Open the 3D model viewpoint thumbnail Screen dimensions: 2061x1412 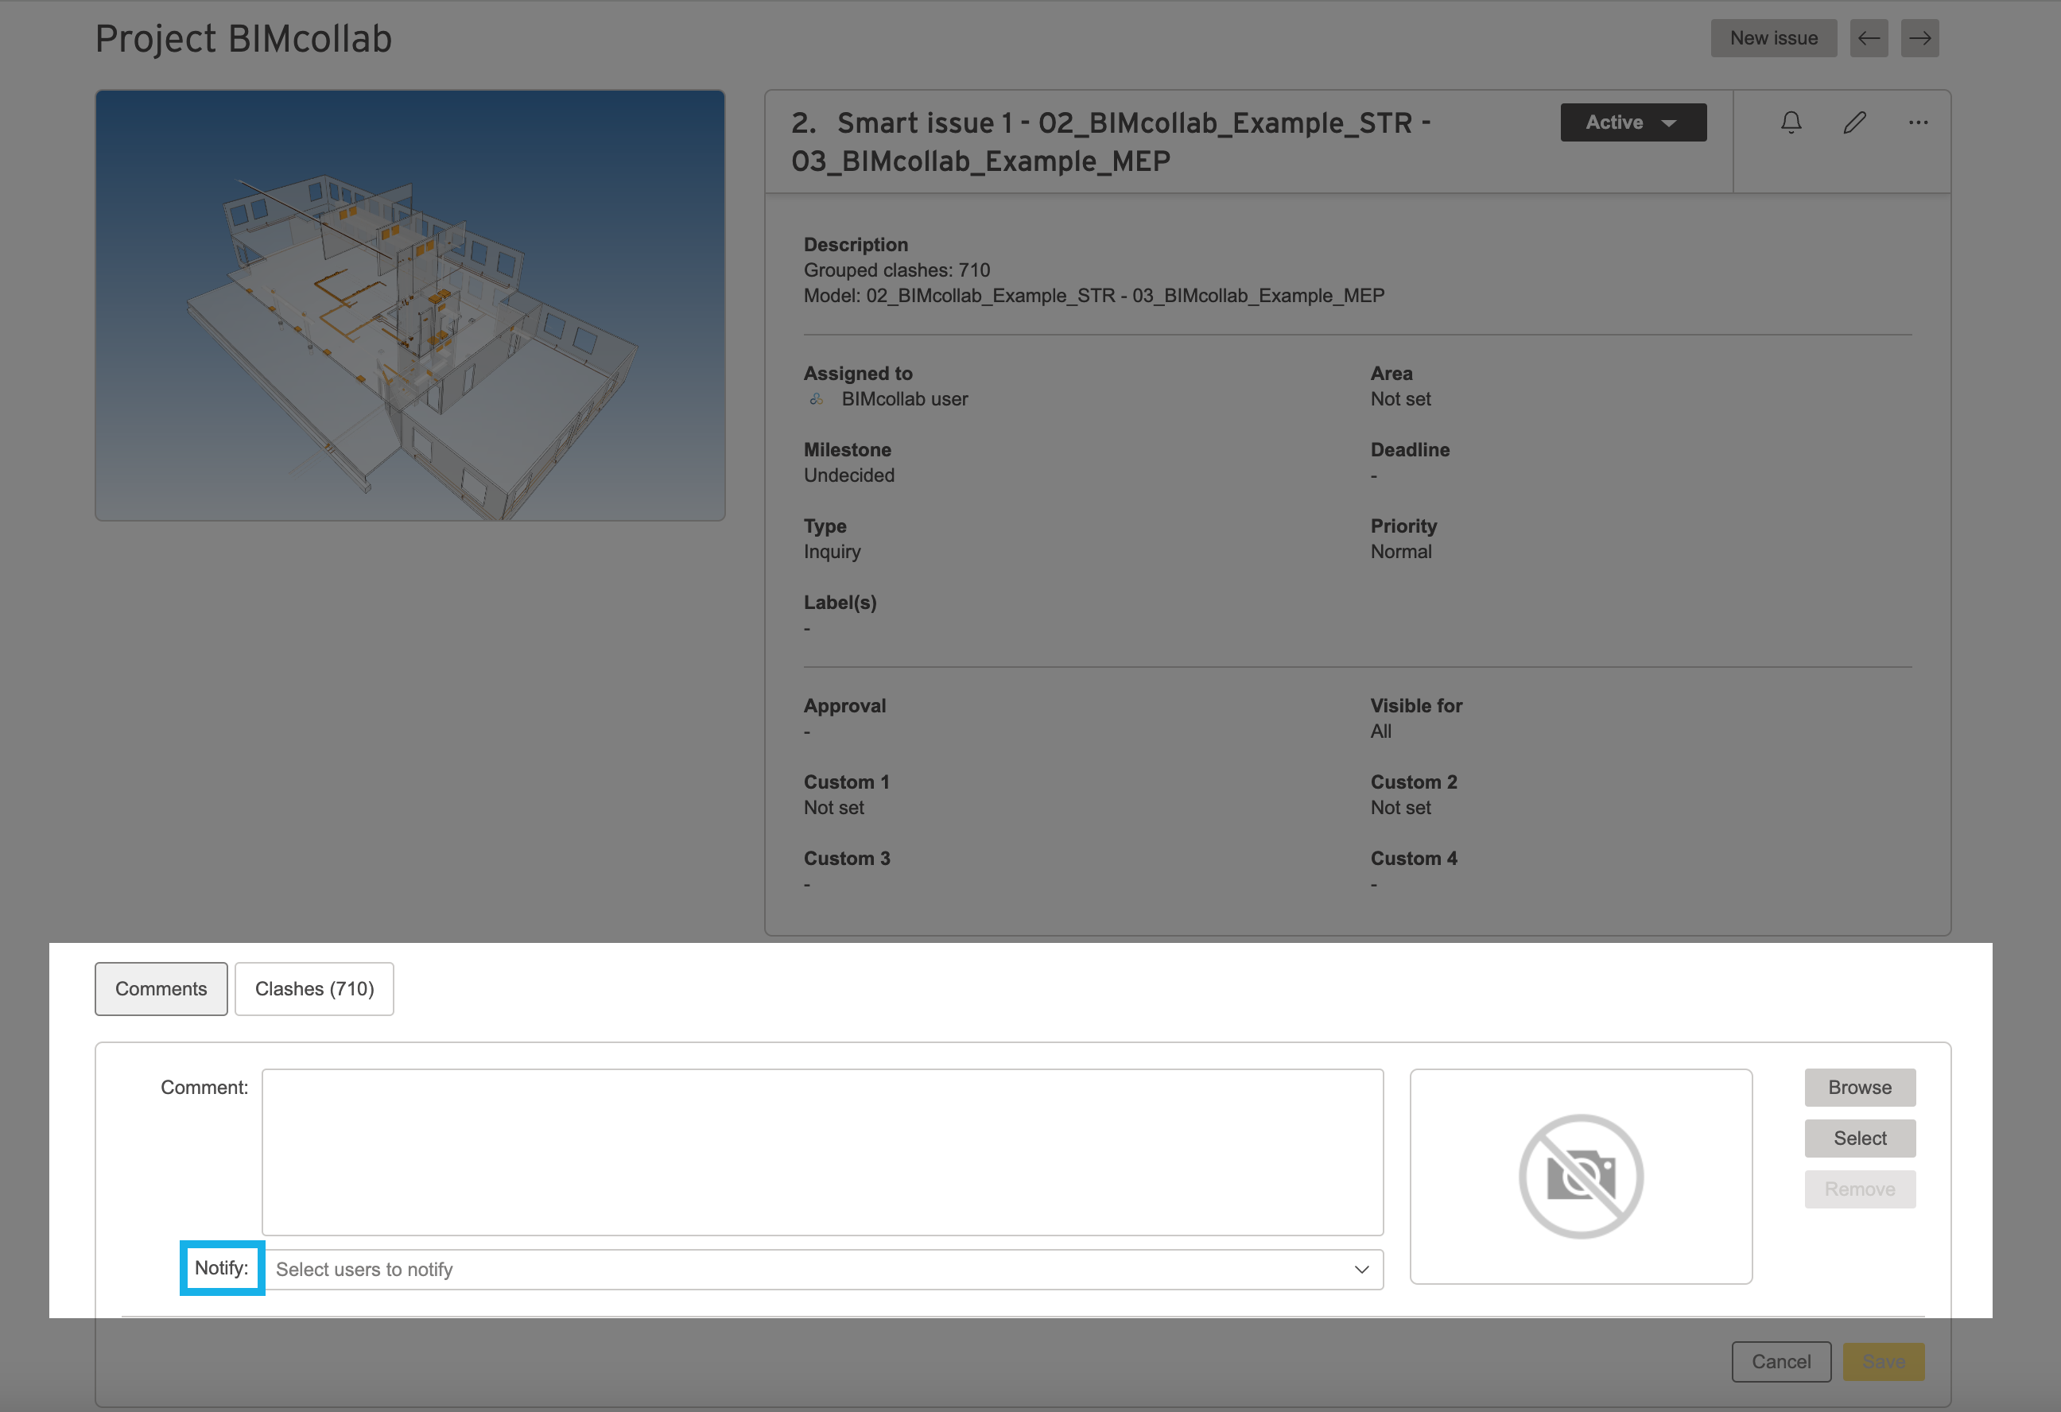[x=409, y=305]
